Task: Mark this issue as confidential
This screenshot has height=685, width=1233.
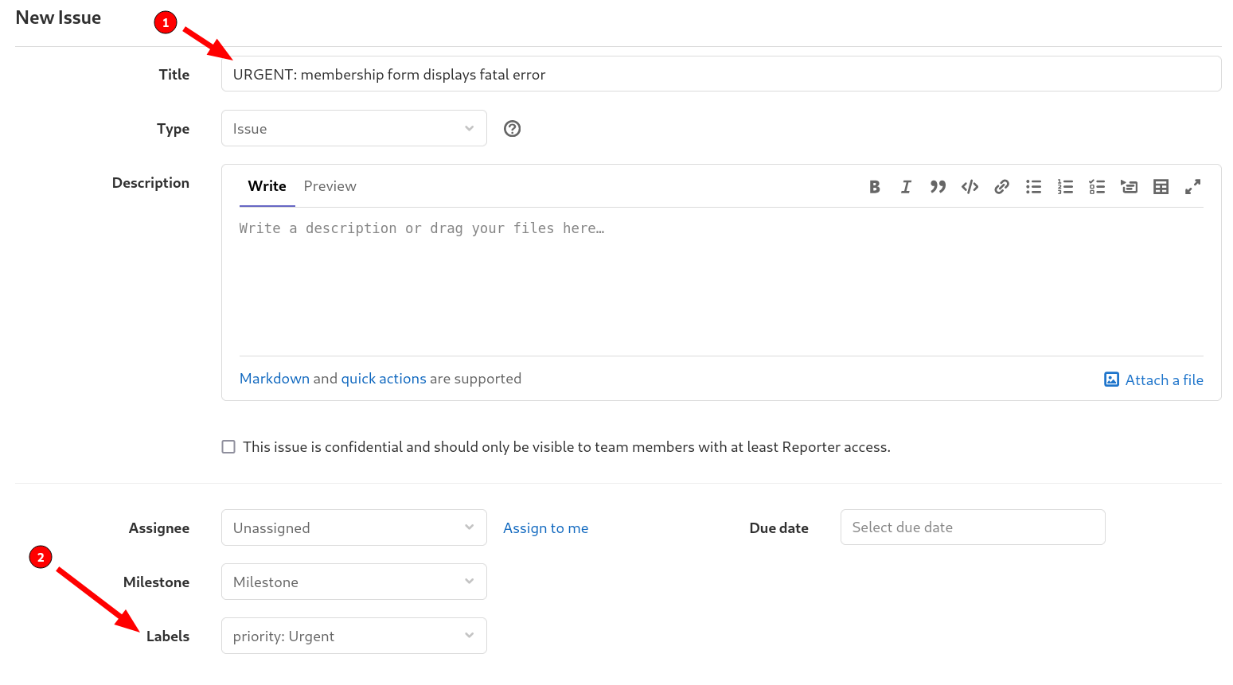Action: (228, 447)
